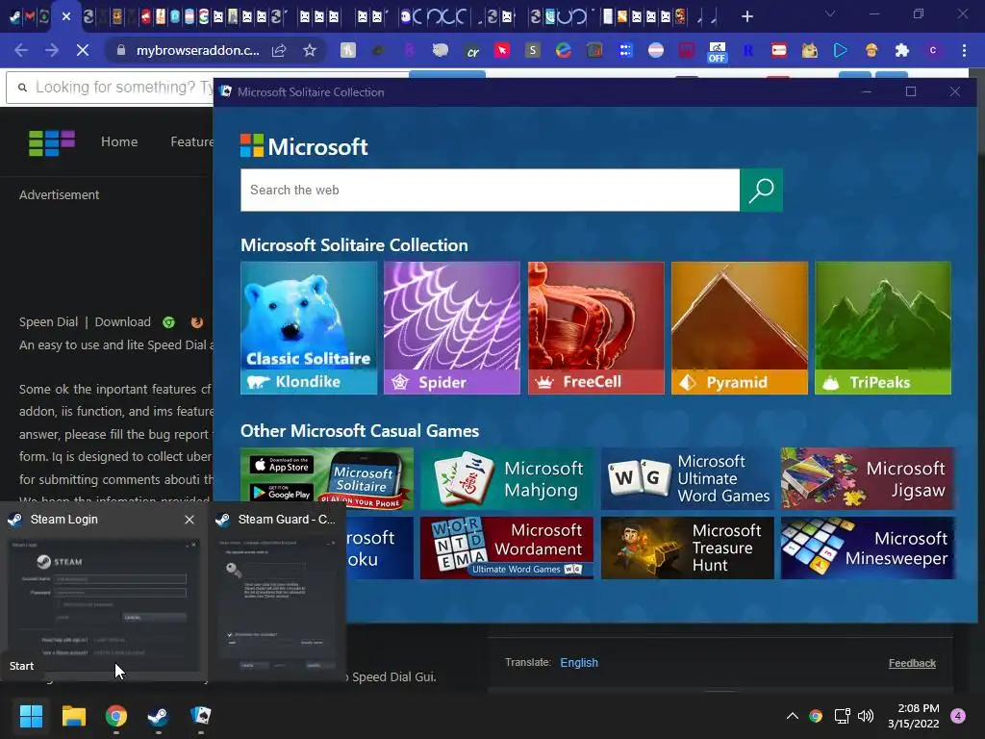
Task: Open the Chrome profile avatar C
Action: [x=933, y=50]
